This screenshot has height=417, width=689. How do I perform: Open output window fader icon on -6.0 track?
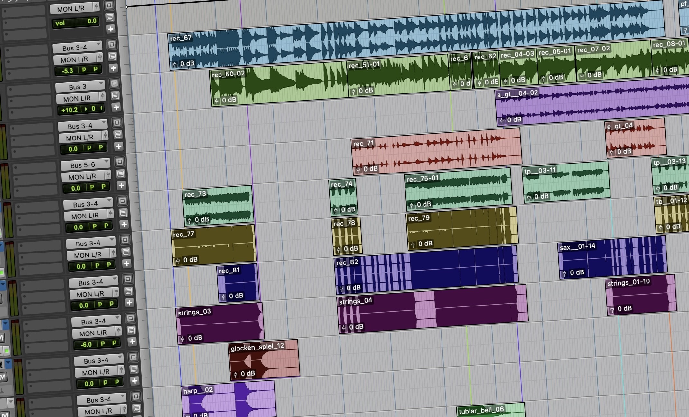point(119,331)
